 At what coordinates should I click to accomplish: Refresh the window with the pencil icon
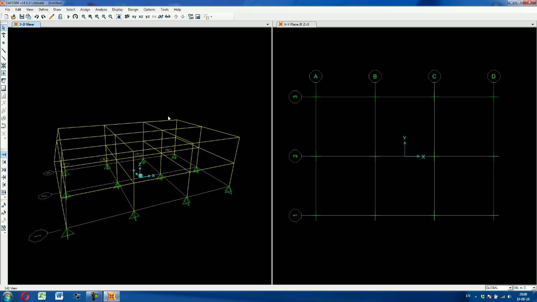coord(52,17)
